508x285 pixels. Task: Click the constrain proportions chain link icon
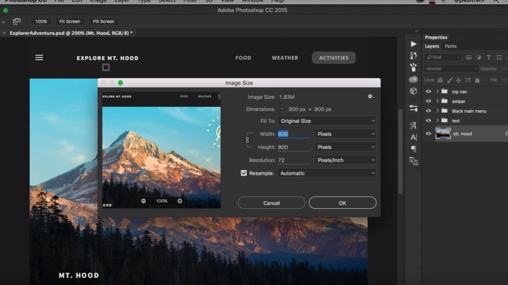247,140
